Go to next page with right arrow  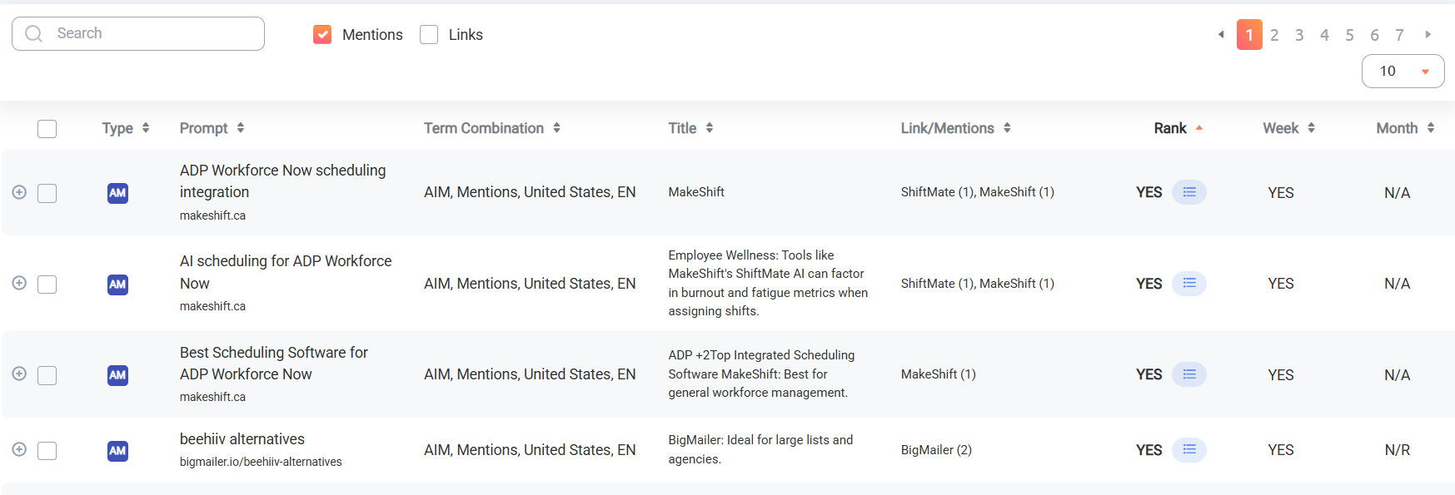1428,35
